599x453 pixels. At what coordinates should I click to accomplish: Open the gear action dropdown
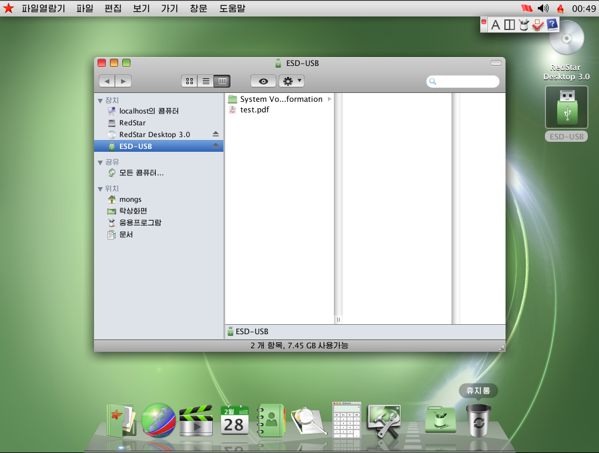[292, 81]
